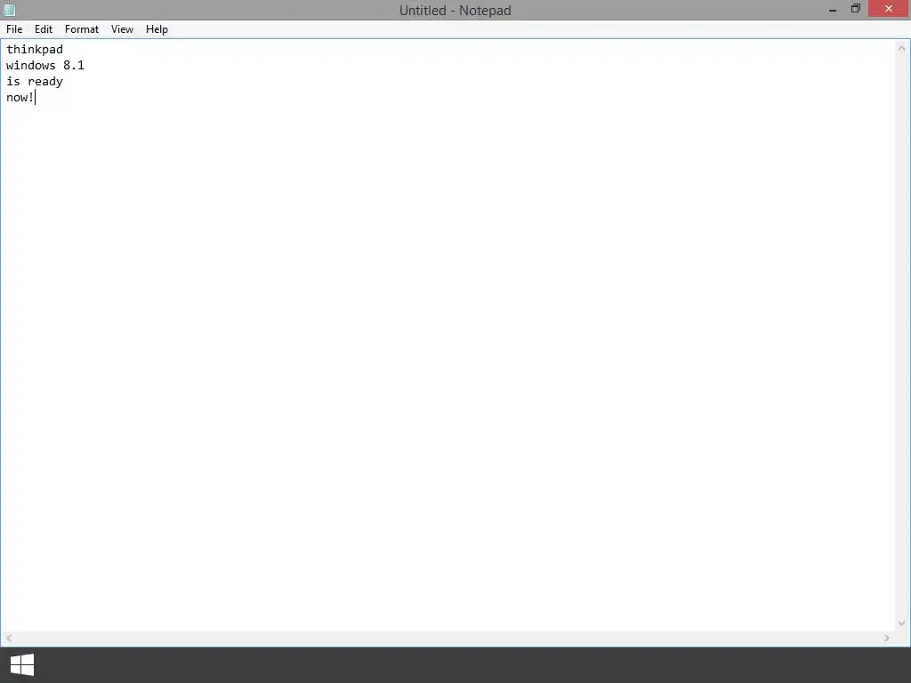Image resolution: width=911 pixels, height=683 pixels.
Task: Click the Windows Start button
Action: (22, 664)
